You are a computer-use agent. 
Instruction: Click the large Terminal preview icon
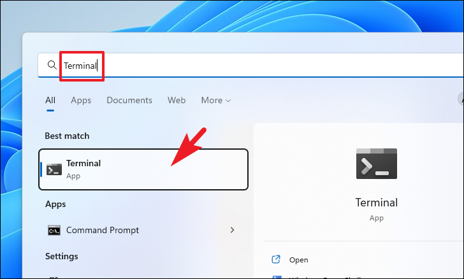coord(377,164)
